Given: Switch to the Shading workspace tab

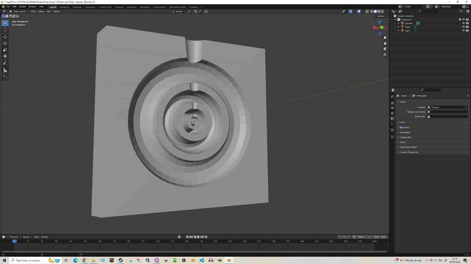Looking at the screenshot, I should pos(119,7).
